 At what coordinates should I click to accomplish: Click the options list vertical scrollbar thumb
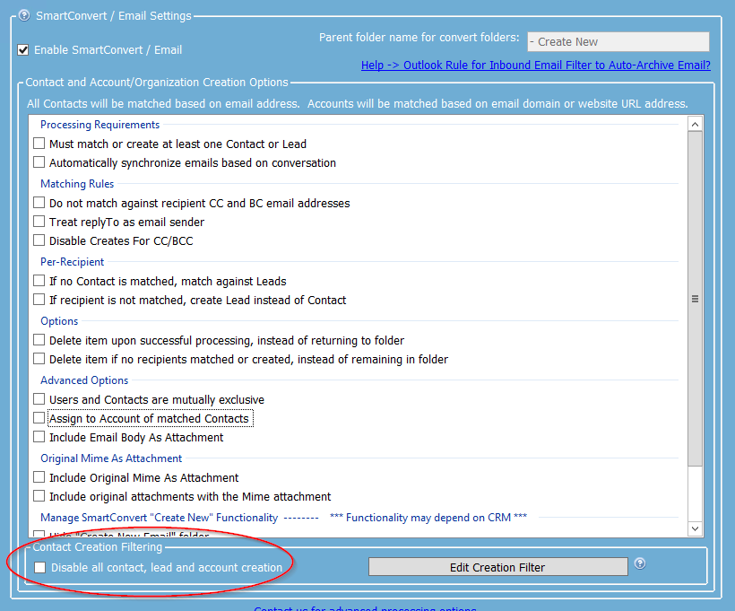point(695,299)
